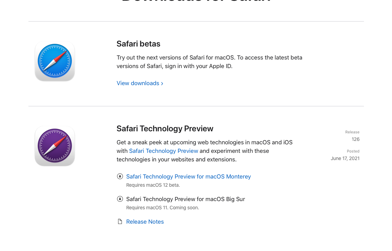Download Safari Technology Preview for macOS Monterey
Image resolution: width=392 pixels, height=251 pixels.
(188, 176)
